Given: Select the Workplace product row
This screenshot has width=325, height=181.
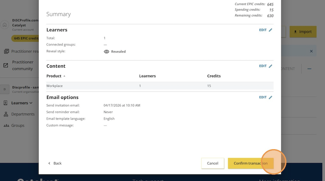Looking at the screenshot, I should tap(160, 86).
